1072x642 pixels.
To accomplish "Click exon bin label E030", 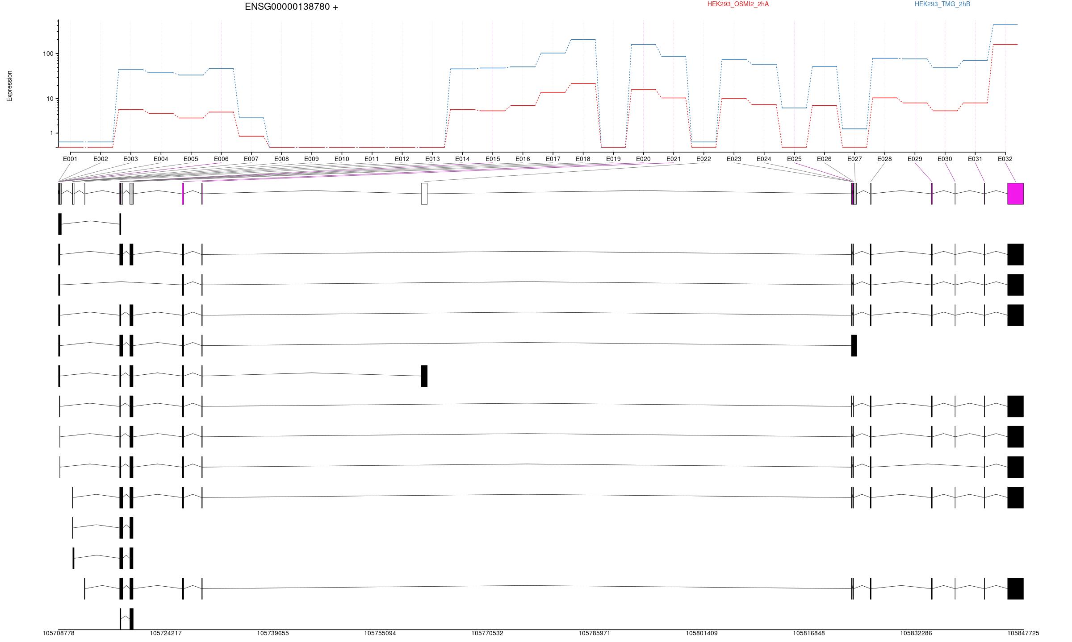I will [x=945, y=159].
